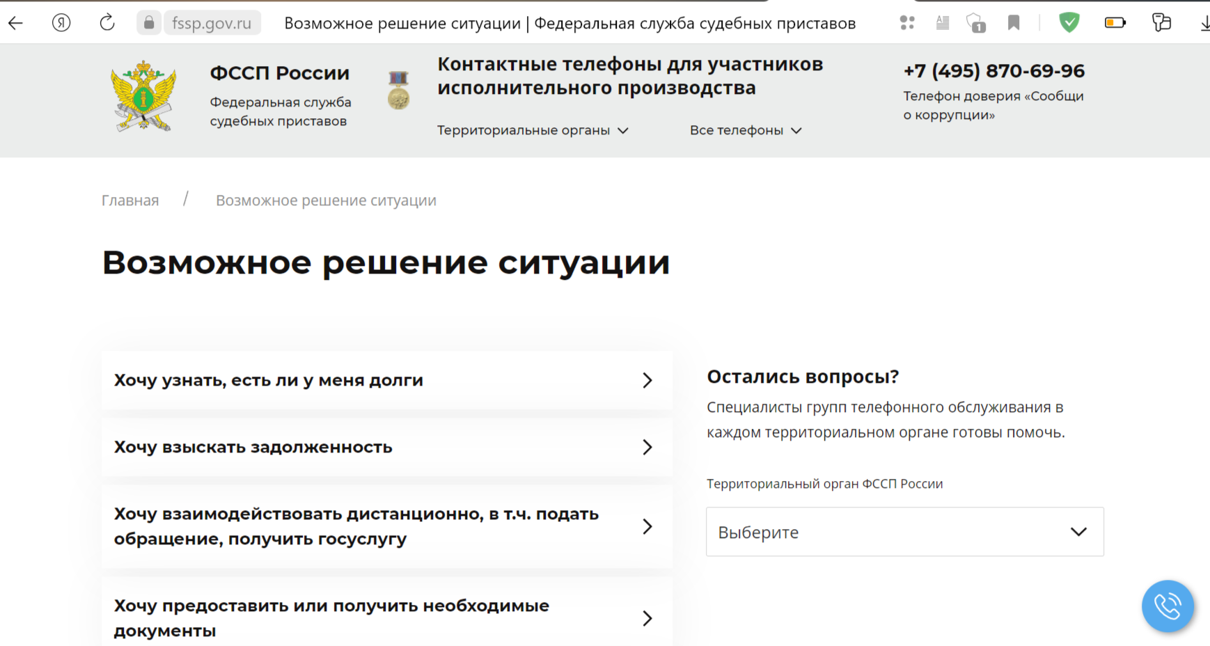Enable reader mode icon in toolbar

tap(943, 23)
